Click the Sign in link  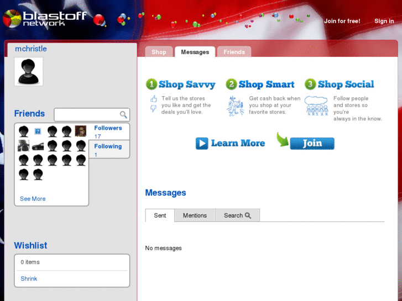[384, 21]
